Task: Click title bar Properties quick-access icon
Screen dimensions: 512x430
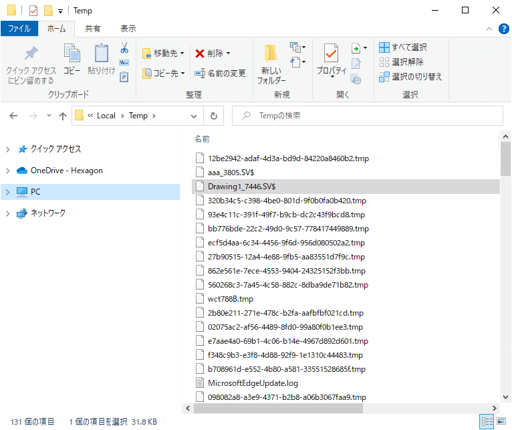Action: click(x=33, y=11)
